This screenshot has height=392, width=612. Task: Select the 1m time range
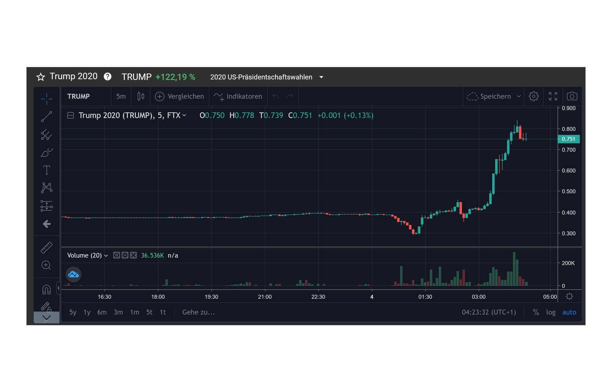click(x=135, y=312)
